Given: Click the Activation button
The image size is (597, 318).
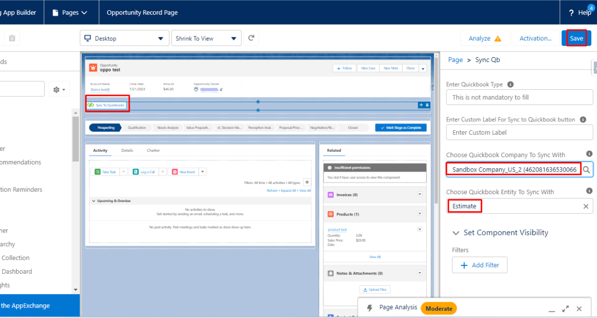Looking at the screenshot, I should tap(535, 38).
